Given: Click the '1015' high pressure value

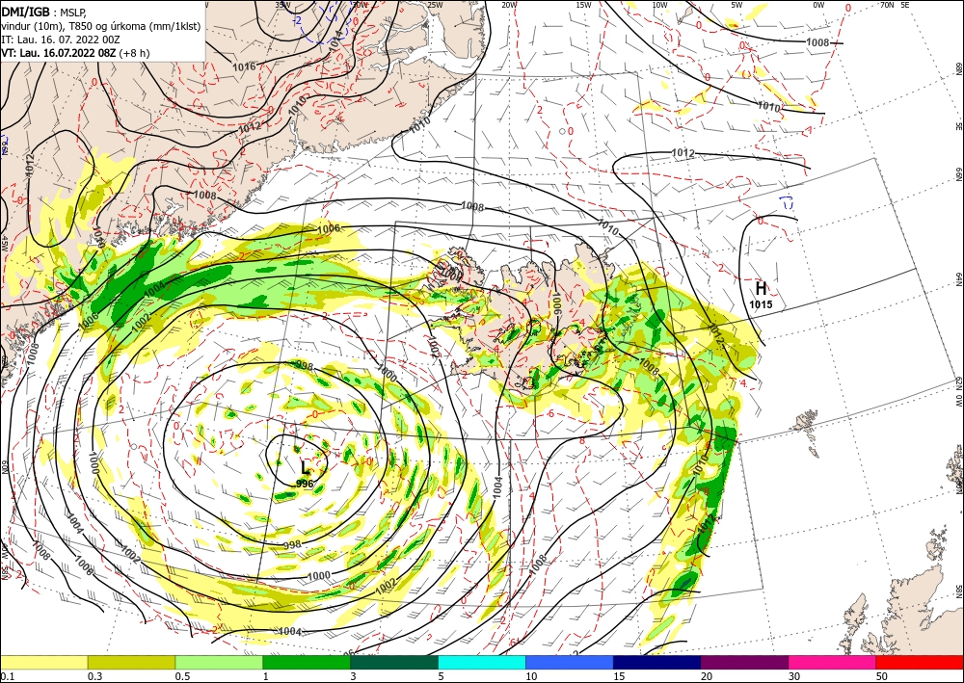Looking at the screenshot, I should point(761,303).
